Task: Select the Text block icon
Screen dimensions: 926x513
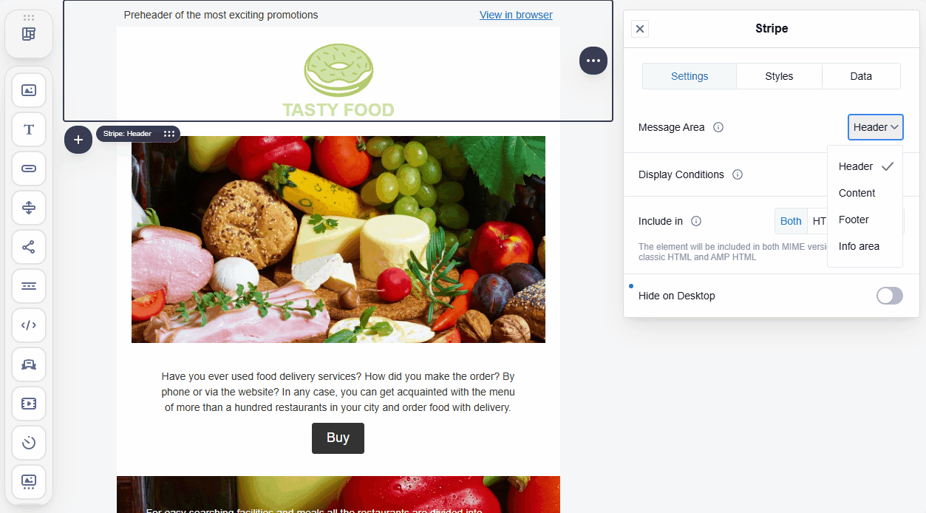Action: pos(29,129)
